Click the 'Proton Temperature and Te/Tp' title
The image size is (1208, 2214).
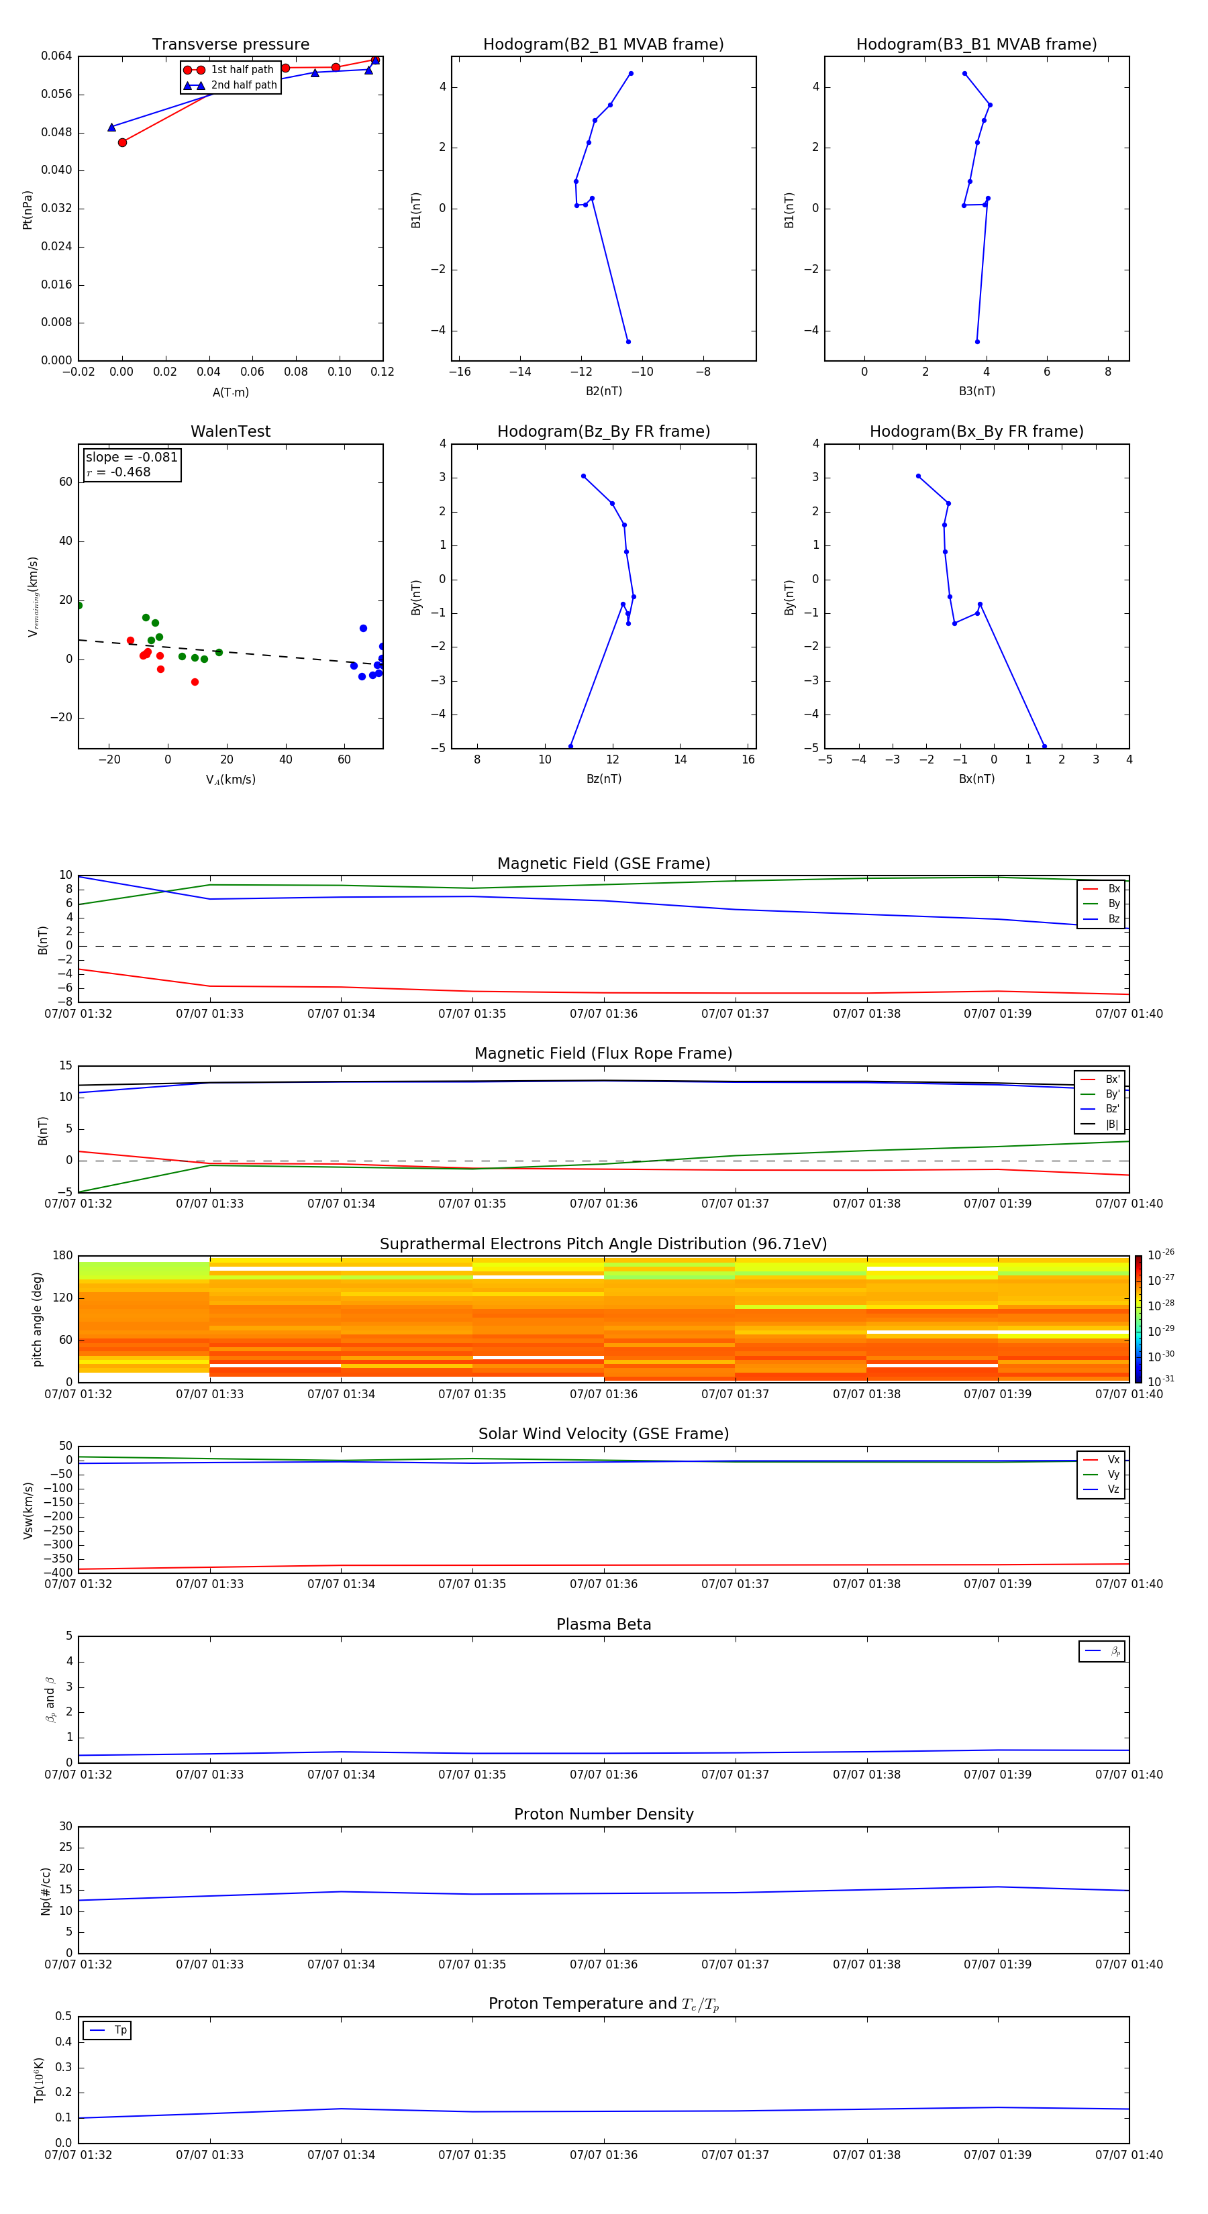tap(603, 2004)
